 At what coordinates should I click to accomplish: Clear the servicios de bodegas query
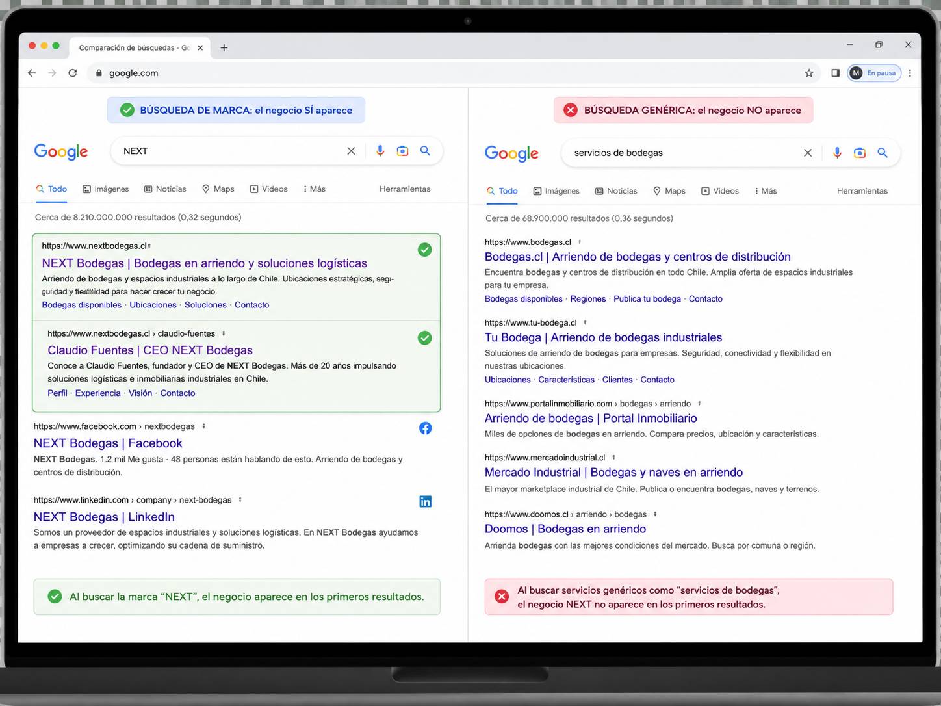(x=808, y=153)
